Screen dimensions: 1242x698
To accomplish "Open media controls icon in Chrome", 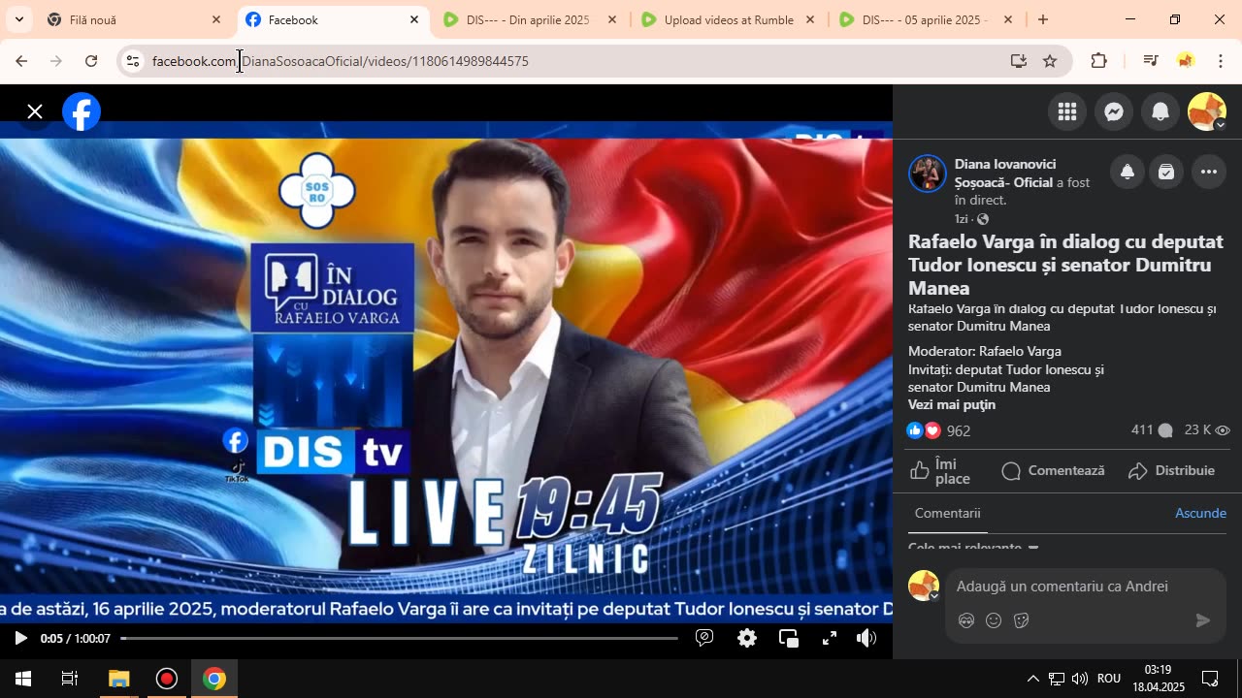I will click(x=1151, y=61).
